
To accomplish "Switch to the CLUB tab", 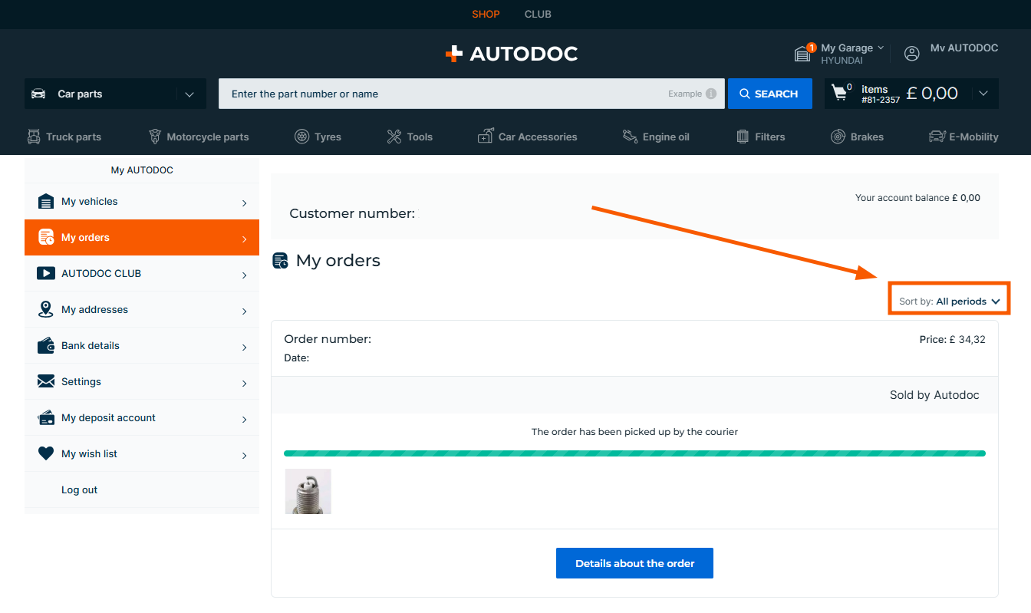I will [x=538, y=15].
